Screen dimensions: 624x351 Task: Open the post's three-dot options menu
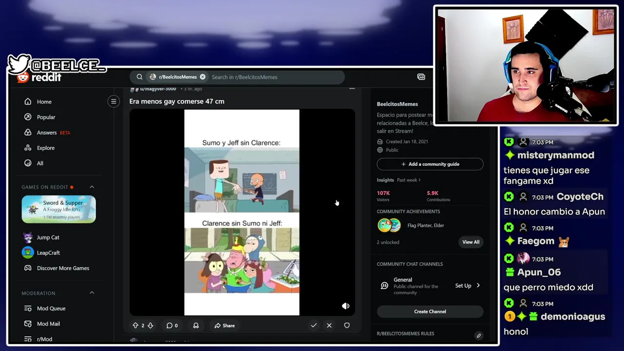coord(352,89)
